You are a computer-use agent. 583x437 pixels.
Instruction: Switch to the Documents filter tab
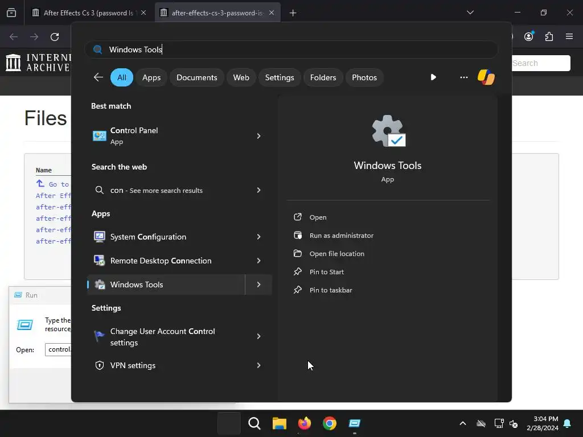click(x=196, y=77)
